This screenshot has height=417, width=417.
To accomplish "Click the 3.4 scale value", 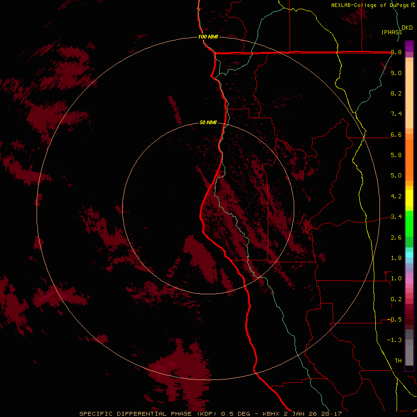I will 396,217.
